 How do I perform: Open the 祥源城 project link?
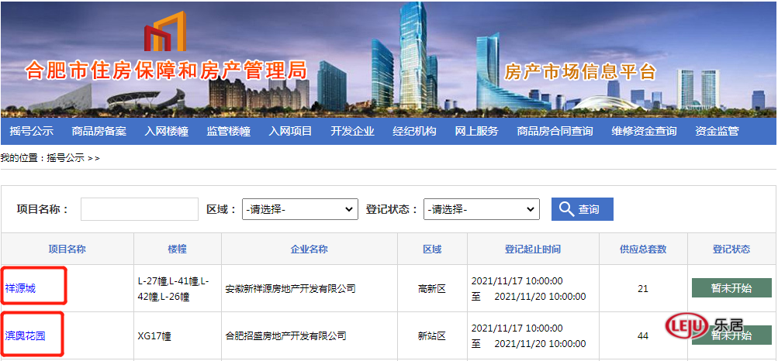20,289
